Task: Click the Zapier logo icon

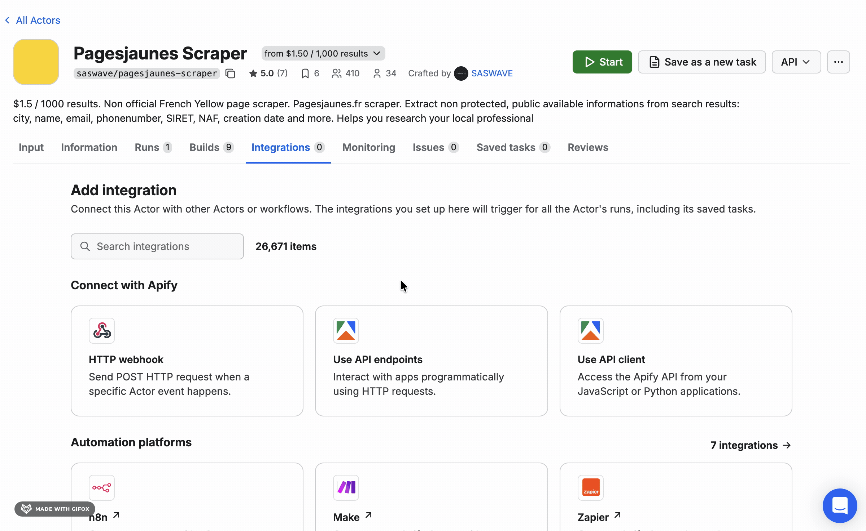Action: [x=591, y=488]
